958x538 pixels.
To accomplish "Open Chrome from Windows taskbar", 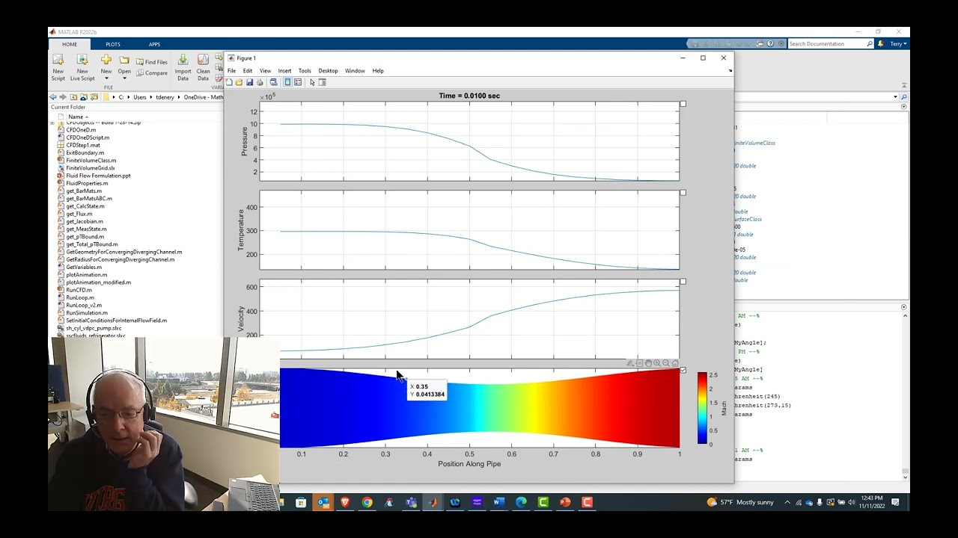I will pyautogui.click(x=367, y=502).
